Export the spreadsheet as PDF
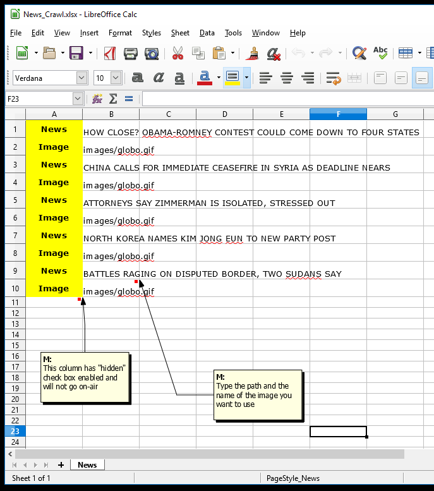 pyautogui.click(x=110, y=53)
